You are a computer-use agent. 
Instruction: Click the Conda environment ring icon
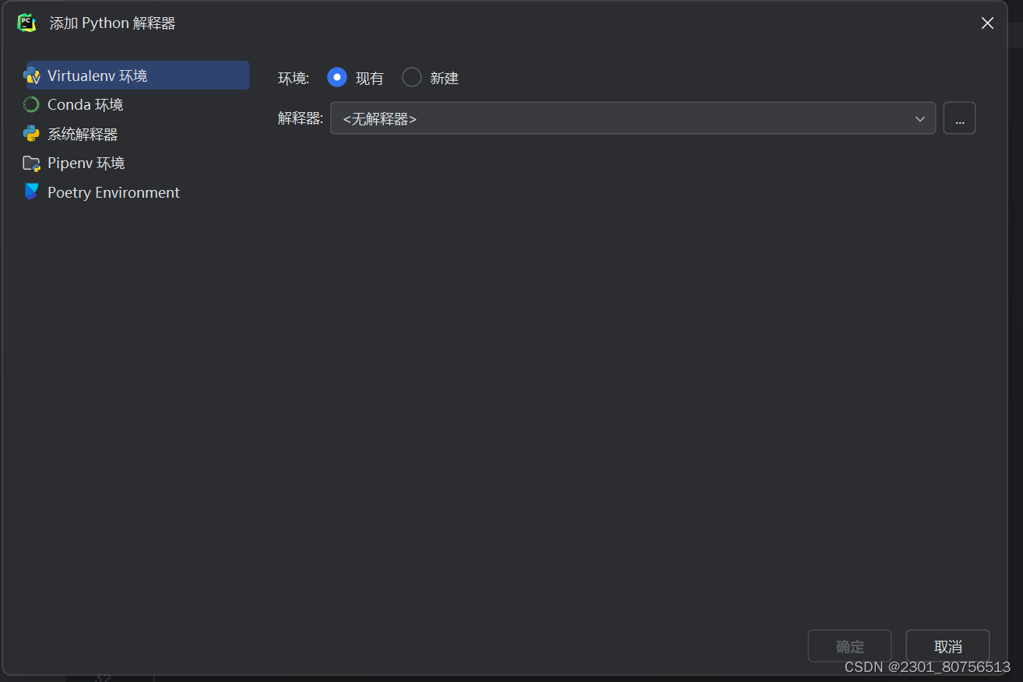click(x=31, y=104)
